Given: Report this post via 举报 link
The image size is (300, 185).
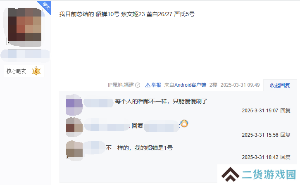Looking at the screenshot, I should [156, 85].
